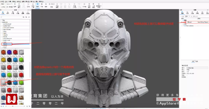Select the Liquids folder
209x109 pixels.
click(5, 35)
